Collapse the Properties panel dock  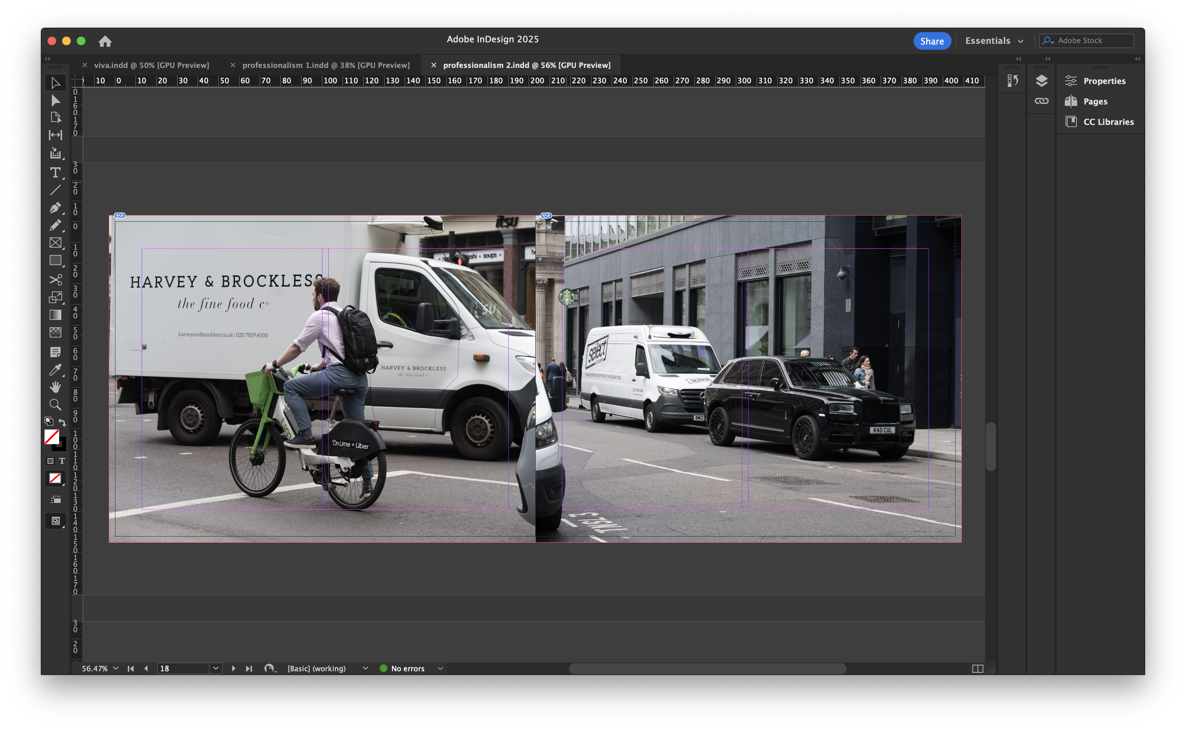coord(1137,59)
